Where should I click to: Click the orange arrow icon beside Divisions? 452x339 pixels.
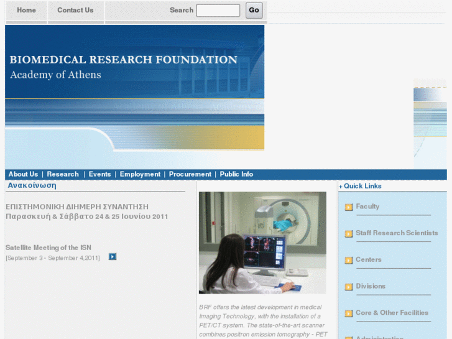click(x=349, y=287)
